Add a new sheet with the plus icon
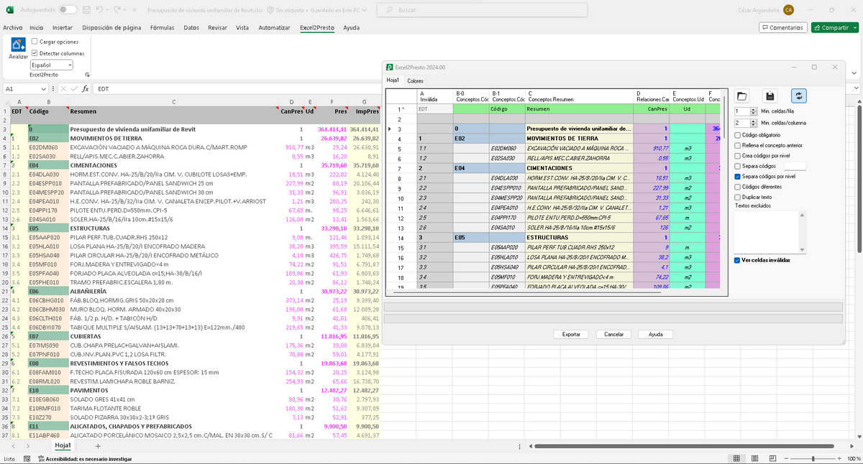This screenshot has height=464, width=863. click(x=98, y=446)
